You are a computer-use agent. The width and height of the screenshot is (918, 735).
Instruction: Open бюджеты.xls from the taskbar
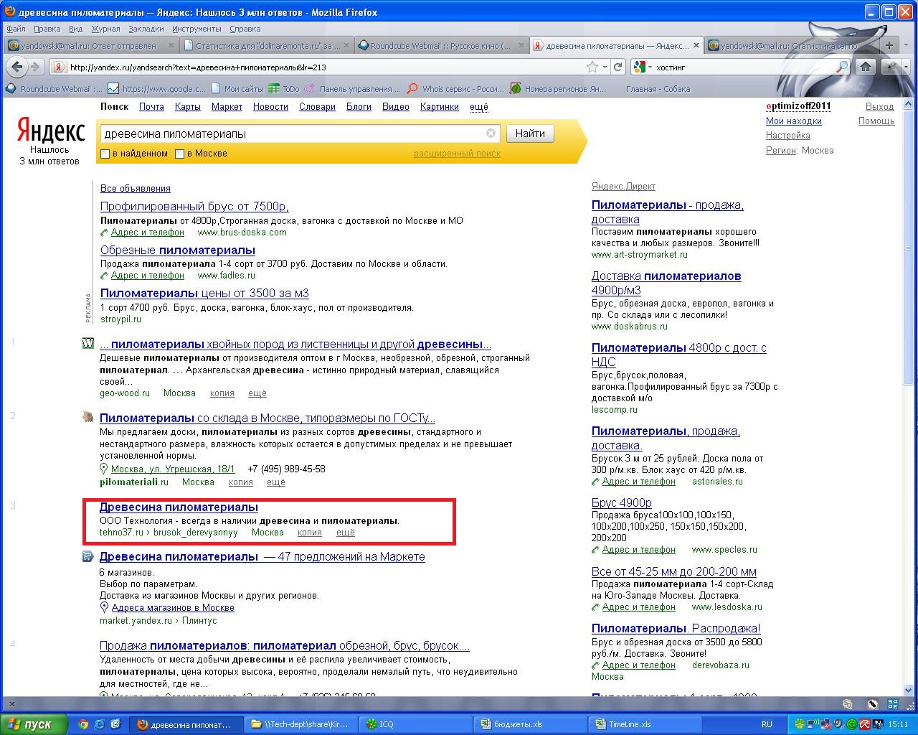coord(529,724)
